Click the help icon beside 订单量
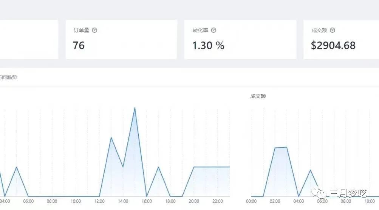The height and width of the screenshot is (210, 379). coord(94,30)
